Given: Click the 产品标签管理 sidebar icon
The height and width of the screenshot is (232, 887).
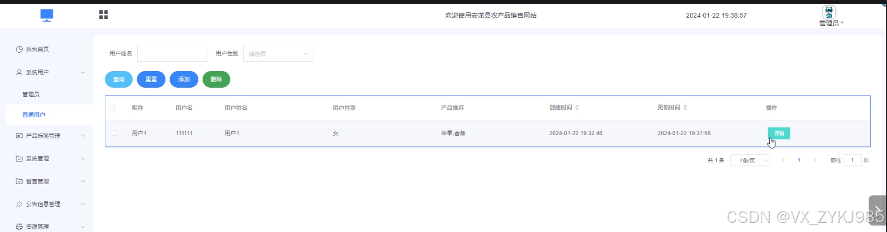Looking at the screenshot, I should tap(19, 136).
